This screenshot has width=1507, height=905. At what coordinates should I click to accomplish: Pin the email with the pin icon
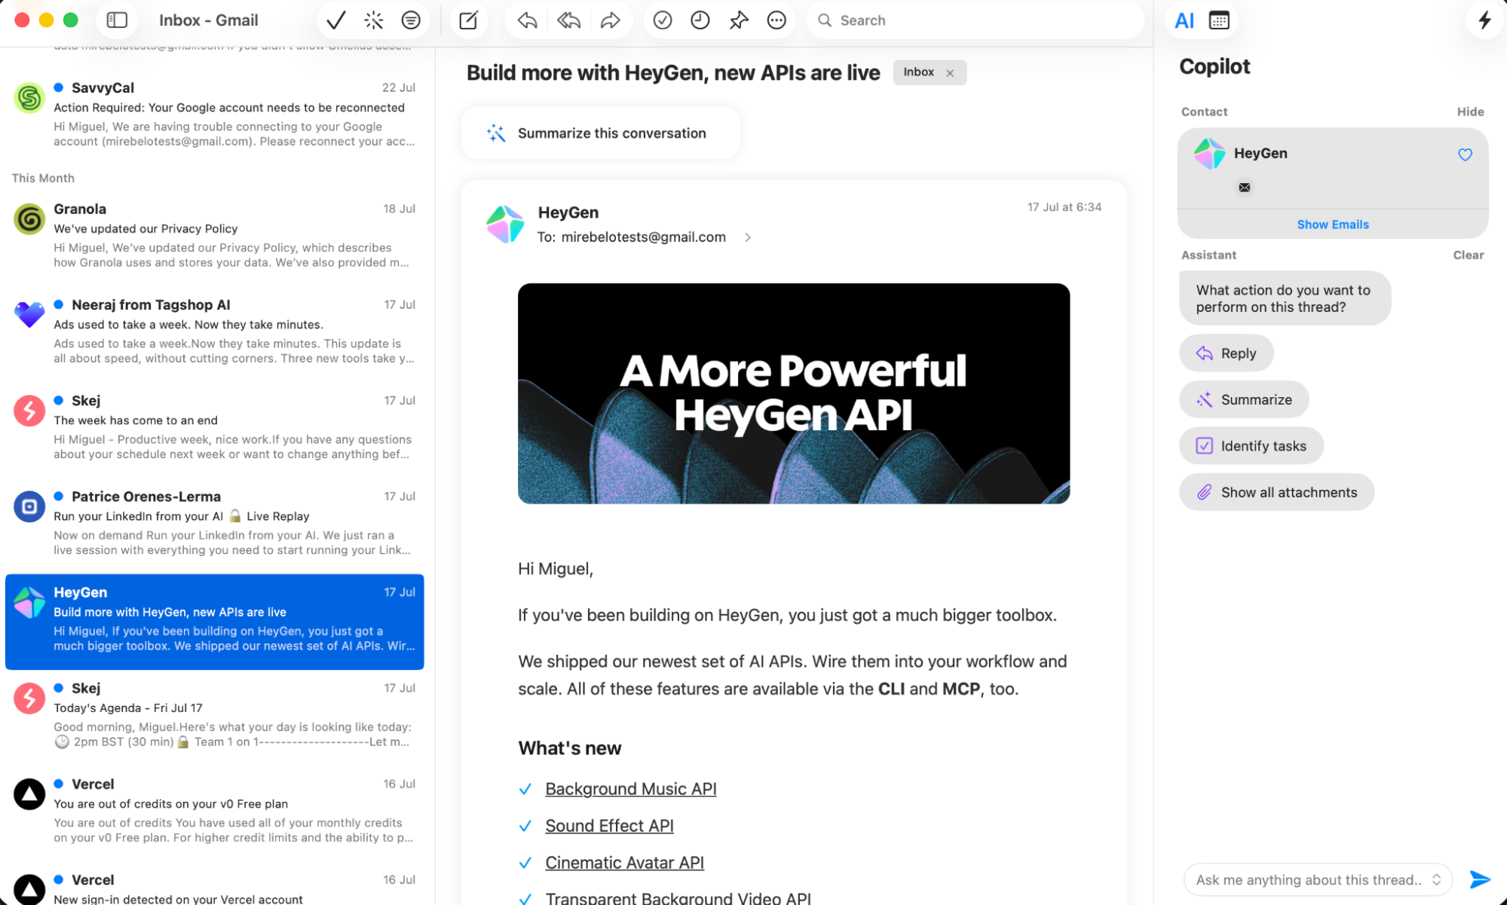(739, 20)
